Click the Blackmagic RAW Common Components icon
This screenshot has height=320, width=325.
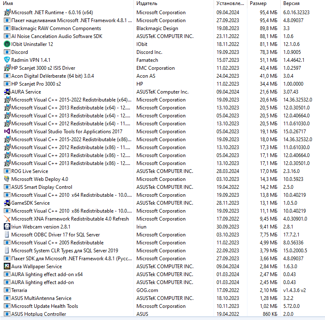[7, 28]
